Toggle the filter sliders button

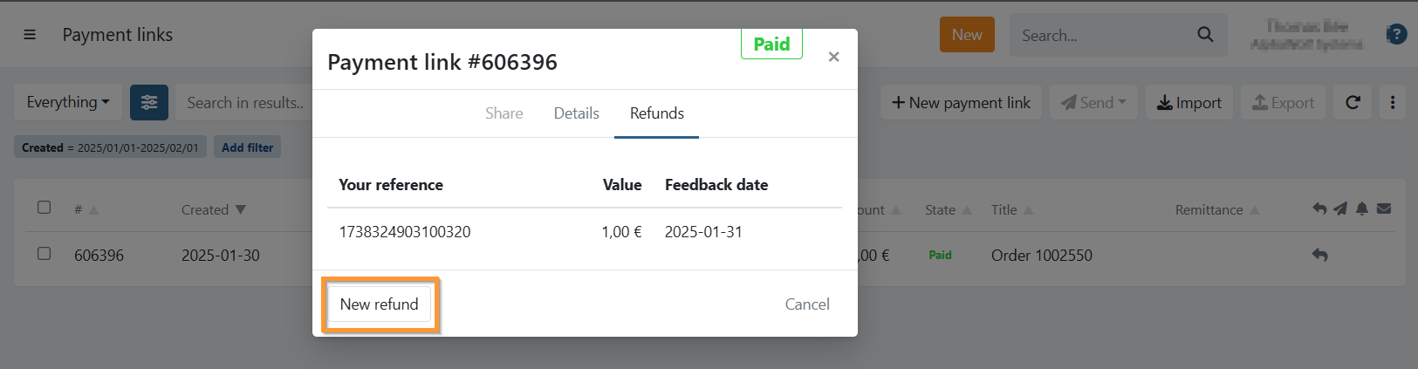pos(149,103)
